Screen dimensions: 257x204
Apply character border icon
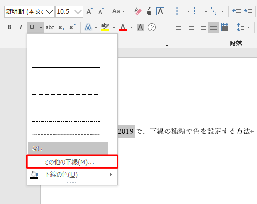click(160, 11)
